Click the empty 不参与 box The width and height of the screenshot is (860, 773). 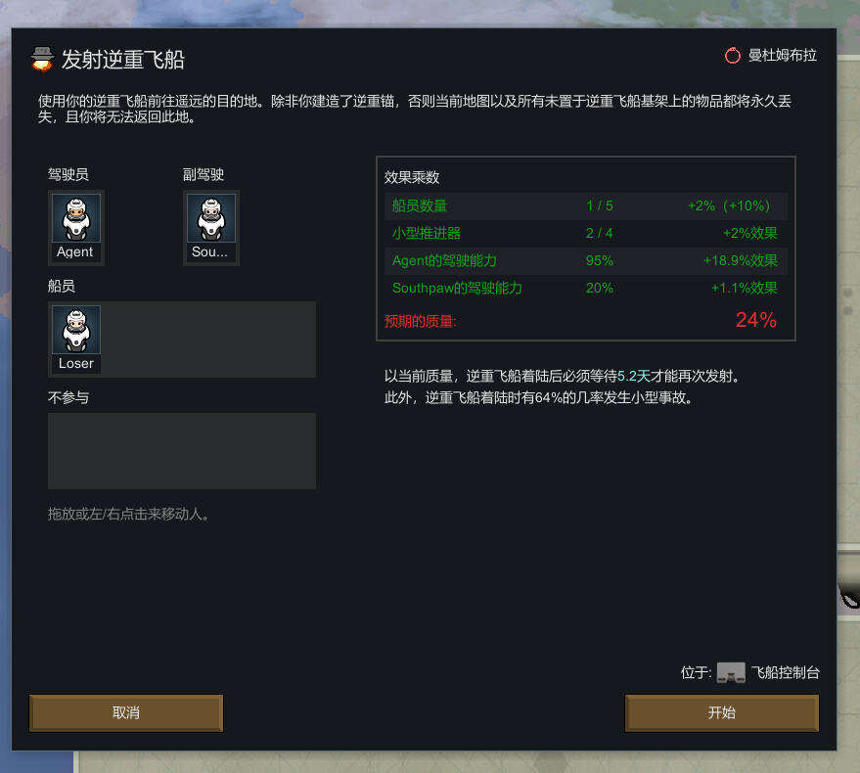point(182,451)
